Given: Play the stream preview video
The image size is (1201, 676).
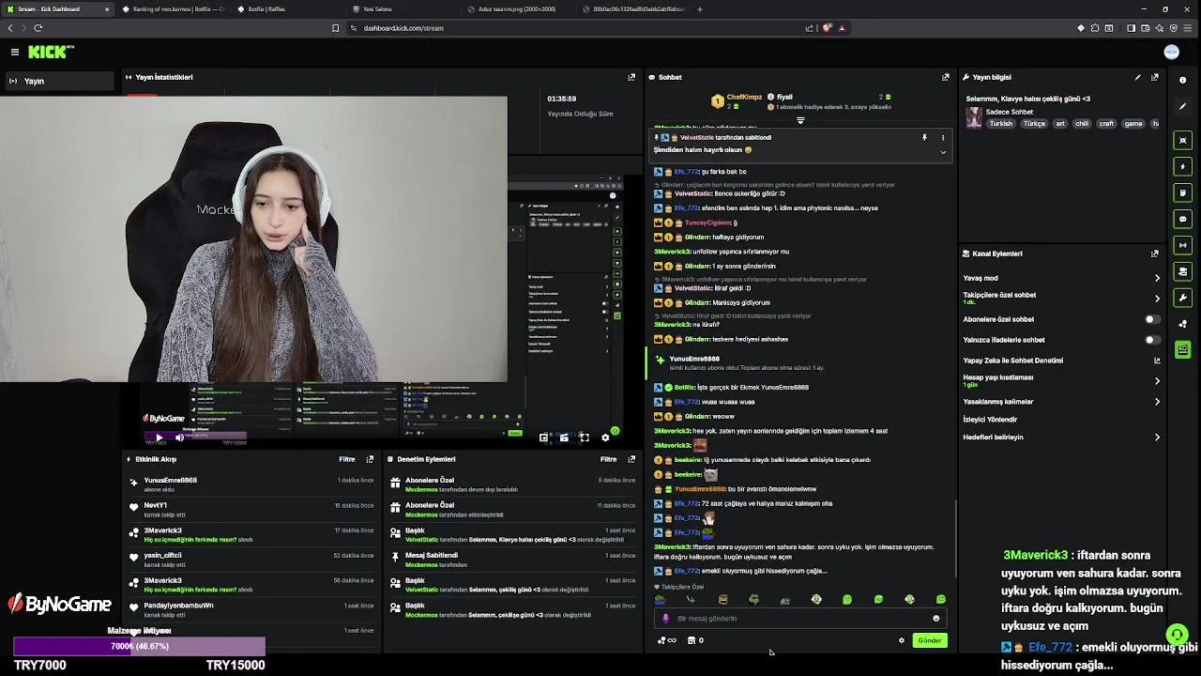Looking at the screenshot, I should click(x=159, y=438).
